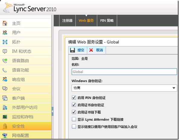Click the 提交 commit button
Image resolution: width=179 pixels, height=140 pixels.
pos(78,50)
